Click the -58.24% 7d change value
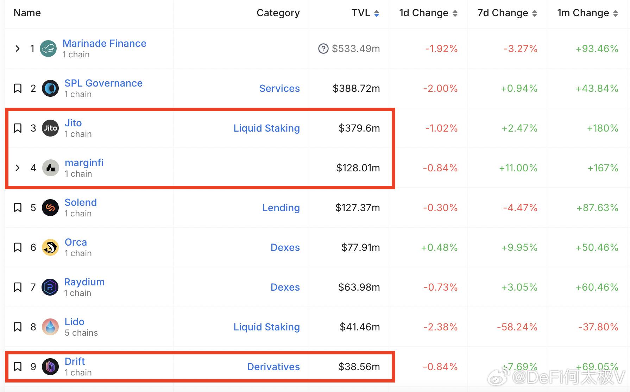 click(x=517, y=327)
